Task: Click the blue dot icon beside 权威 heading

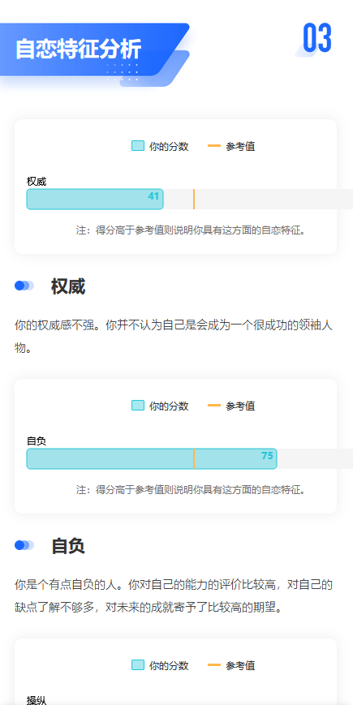Action: (24, 286)
